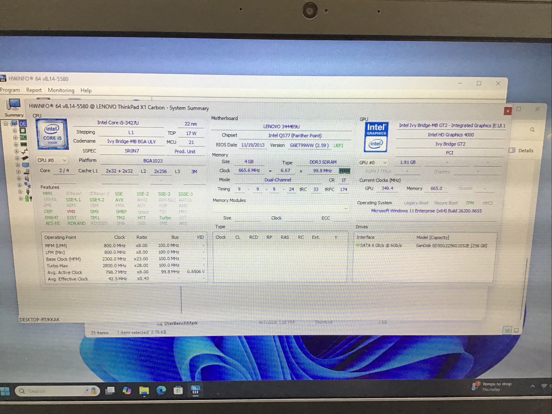
Task: Open the Report menu
Action: pyautogui.click(x=34, y=90)
